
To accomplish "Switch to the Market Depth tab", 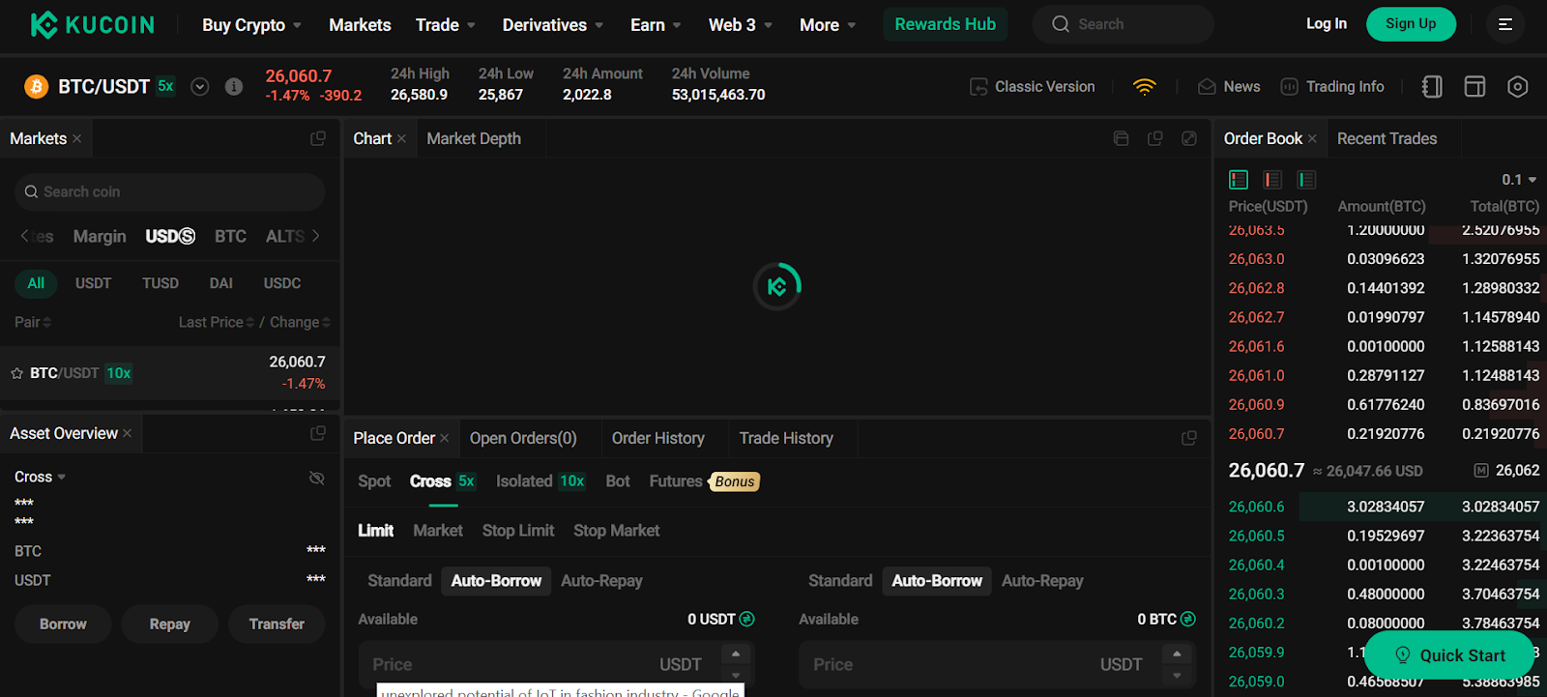I will click(x=474, y=139).
